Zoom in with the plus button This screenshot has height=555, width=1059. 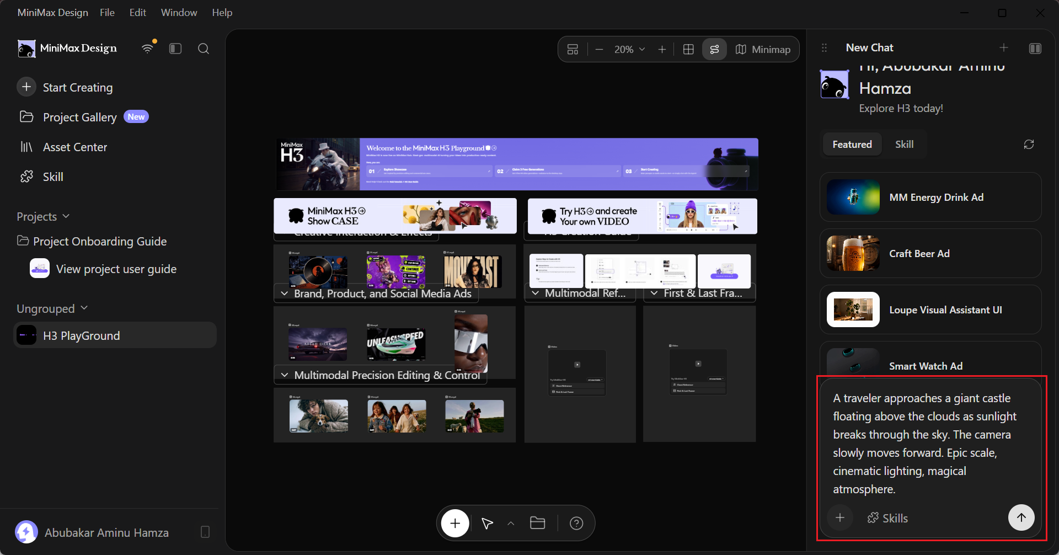point(662,50)
